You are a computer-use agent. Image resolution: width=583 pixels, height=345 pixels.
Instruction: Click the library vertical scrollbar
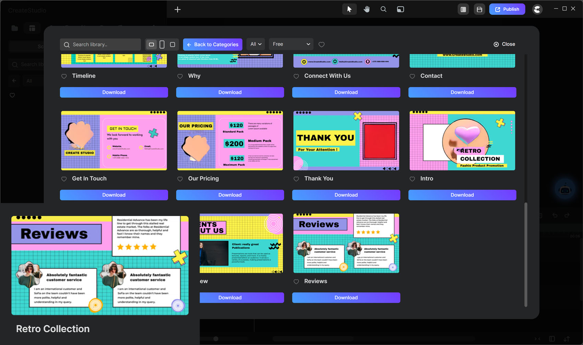(526, 254)
